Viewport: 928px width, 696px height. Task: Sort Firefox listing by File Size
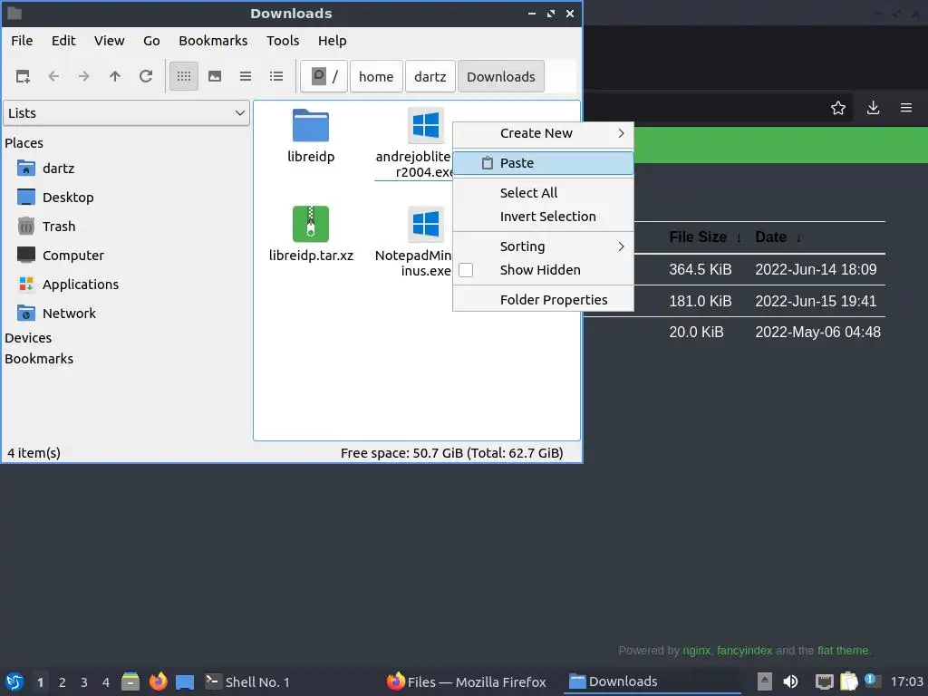coord(698,237)
